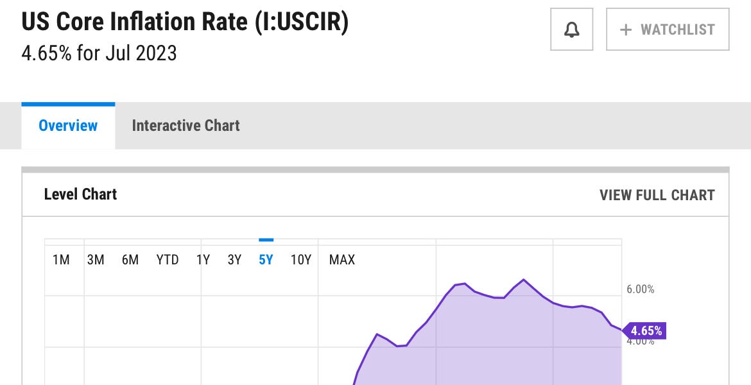
Task: Click the WATCHLIST button
Action: [668, 29]
